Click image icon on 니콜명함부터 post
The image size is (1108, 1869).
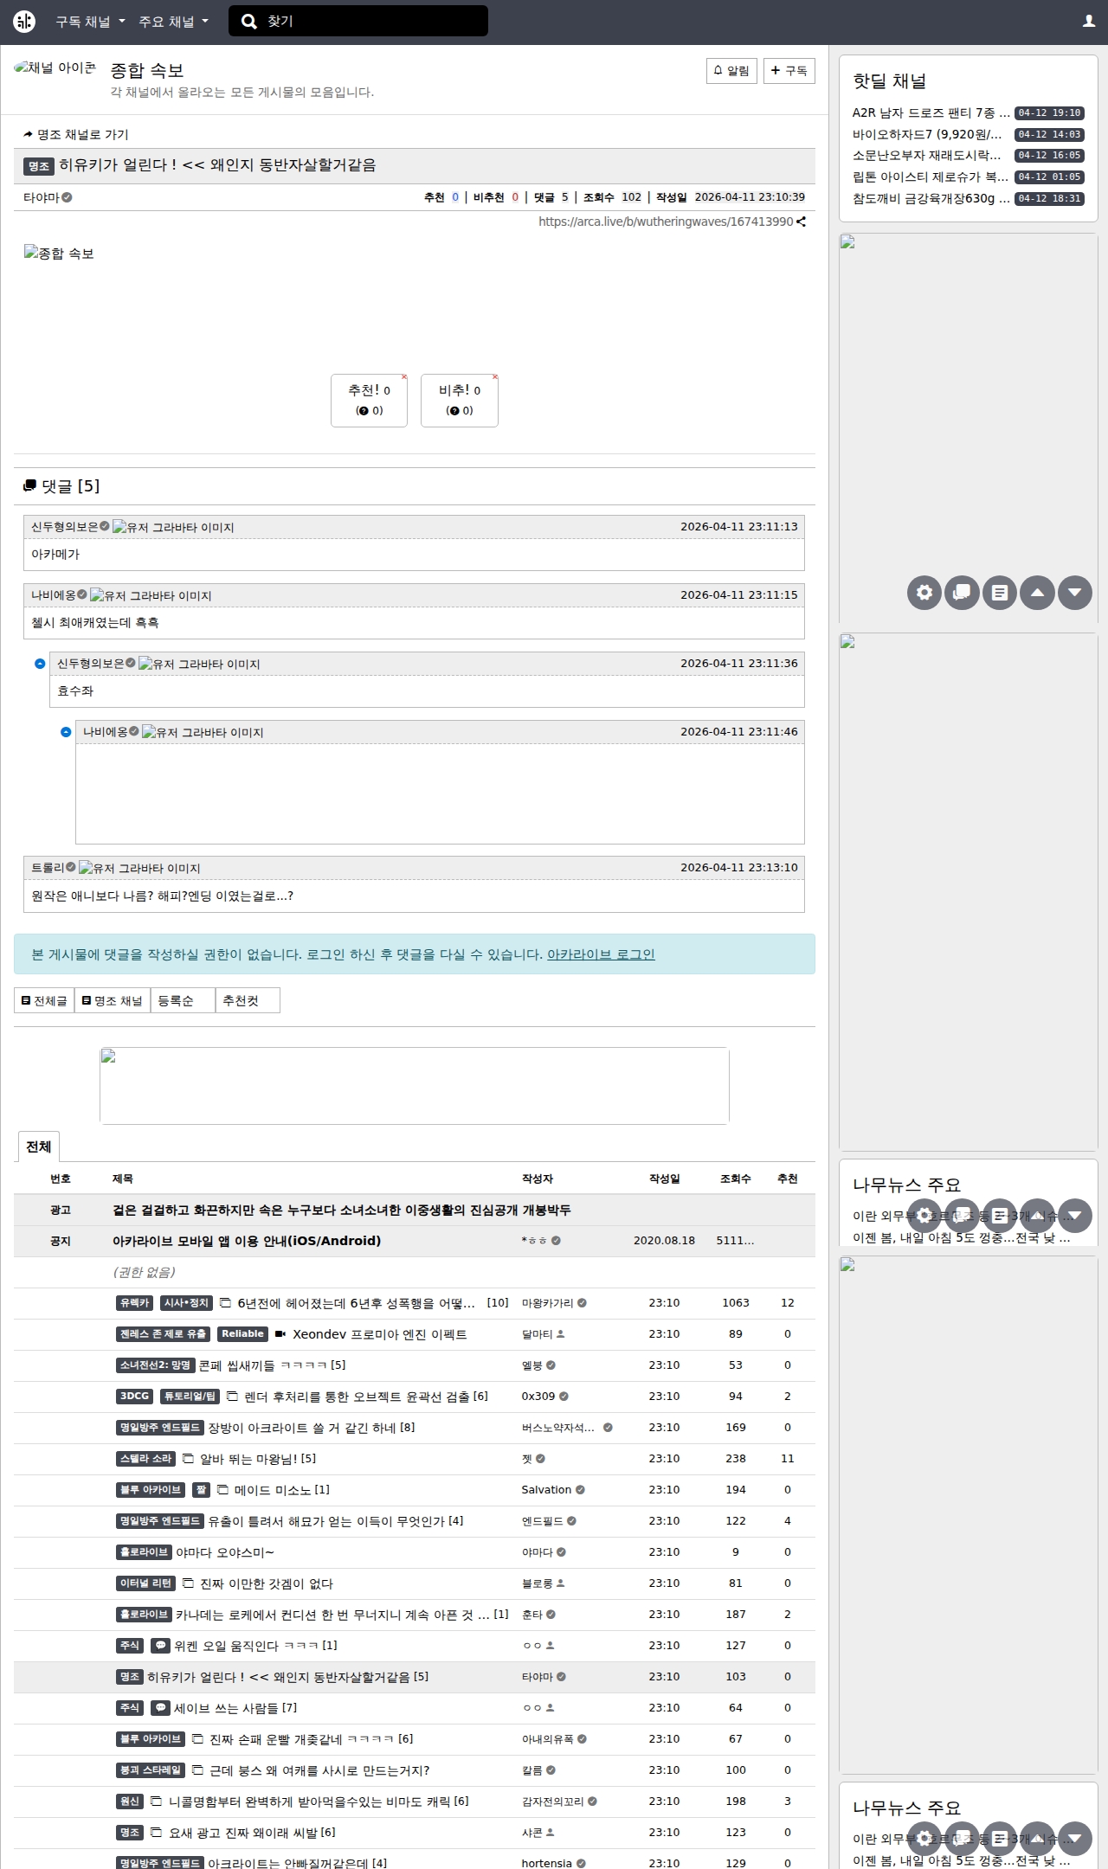157,1802
